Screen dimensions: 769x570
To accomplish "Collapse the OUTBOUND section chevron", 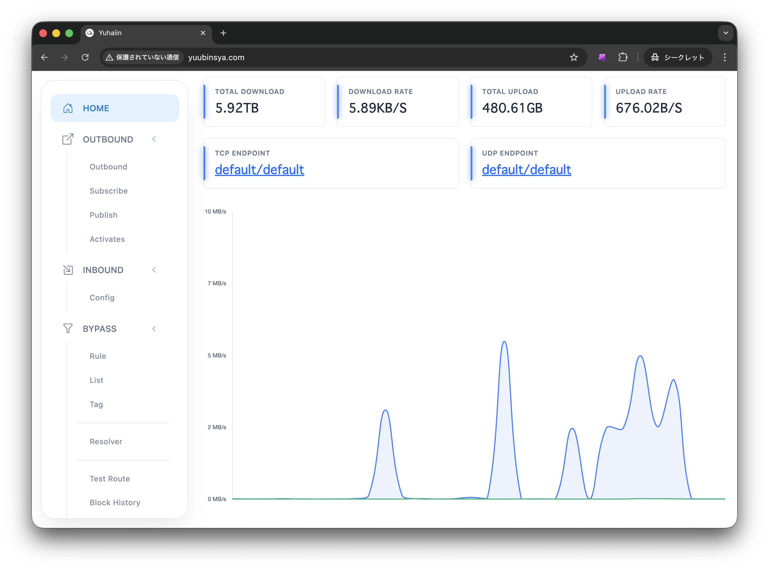I will click(154, 139).
